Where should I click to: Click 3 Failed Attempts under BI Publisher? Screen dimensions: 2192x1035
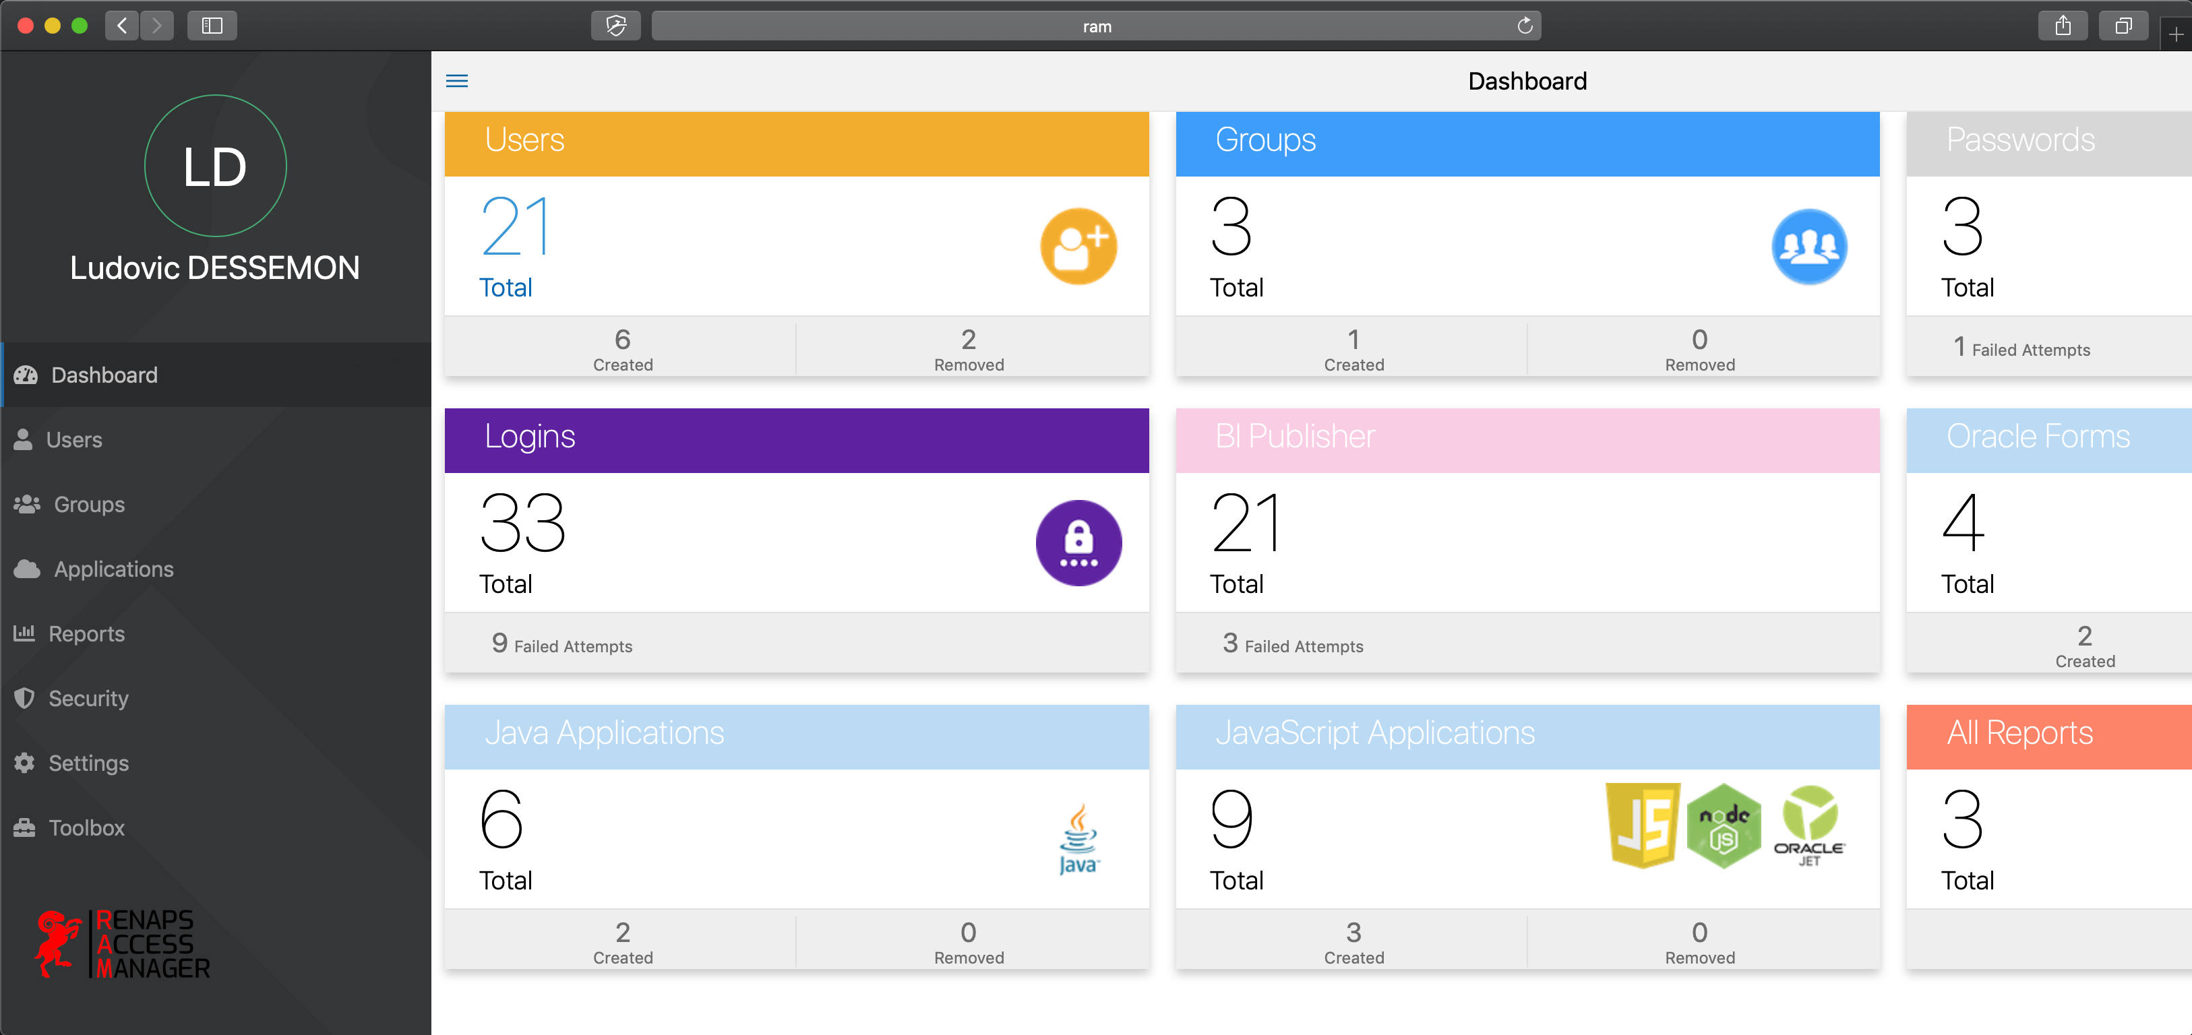1293,644
